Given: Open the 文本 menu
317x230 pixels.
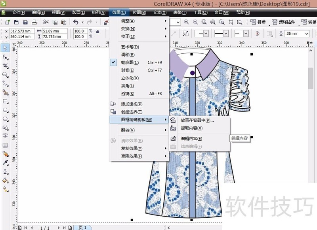Looking at the screenshot, I should (x=160, y=12).
